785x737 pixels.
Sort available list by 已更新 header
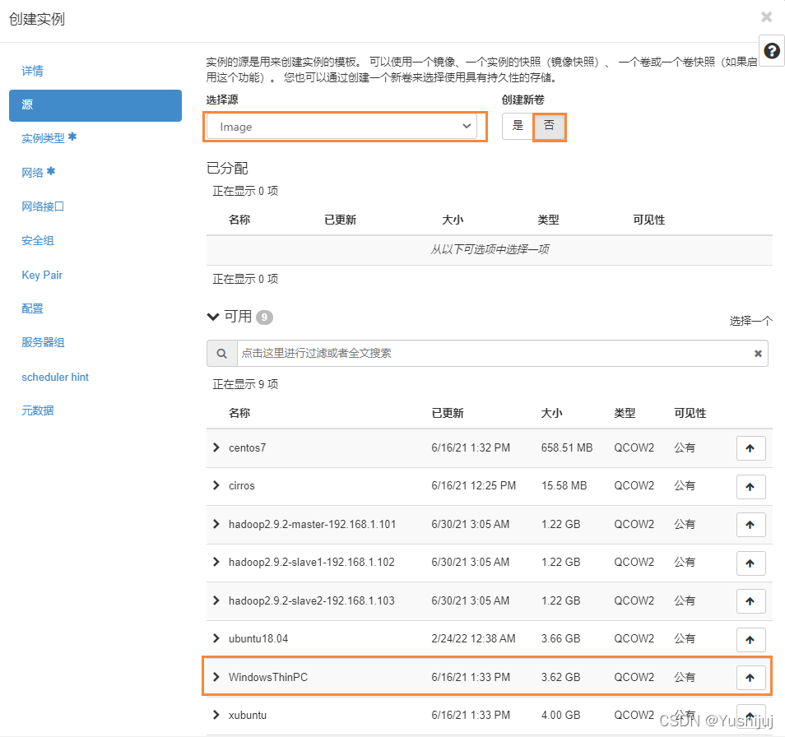point(448,413)
